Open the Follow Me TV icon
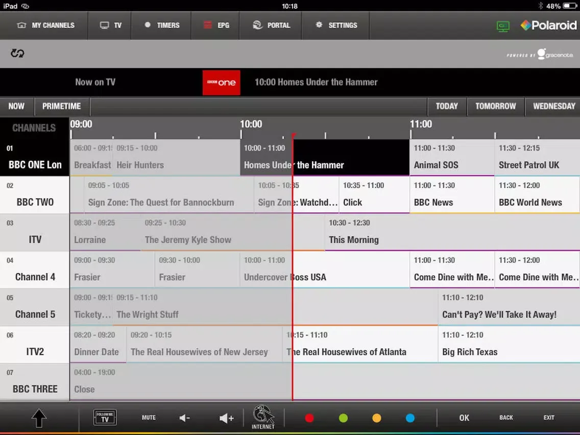 pos(105,418)
